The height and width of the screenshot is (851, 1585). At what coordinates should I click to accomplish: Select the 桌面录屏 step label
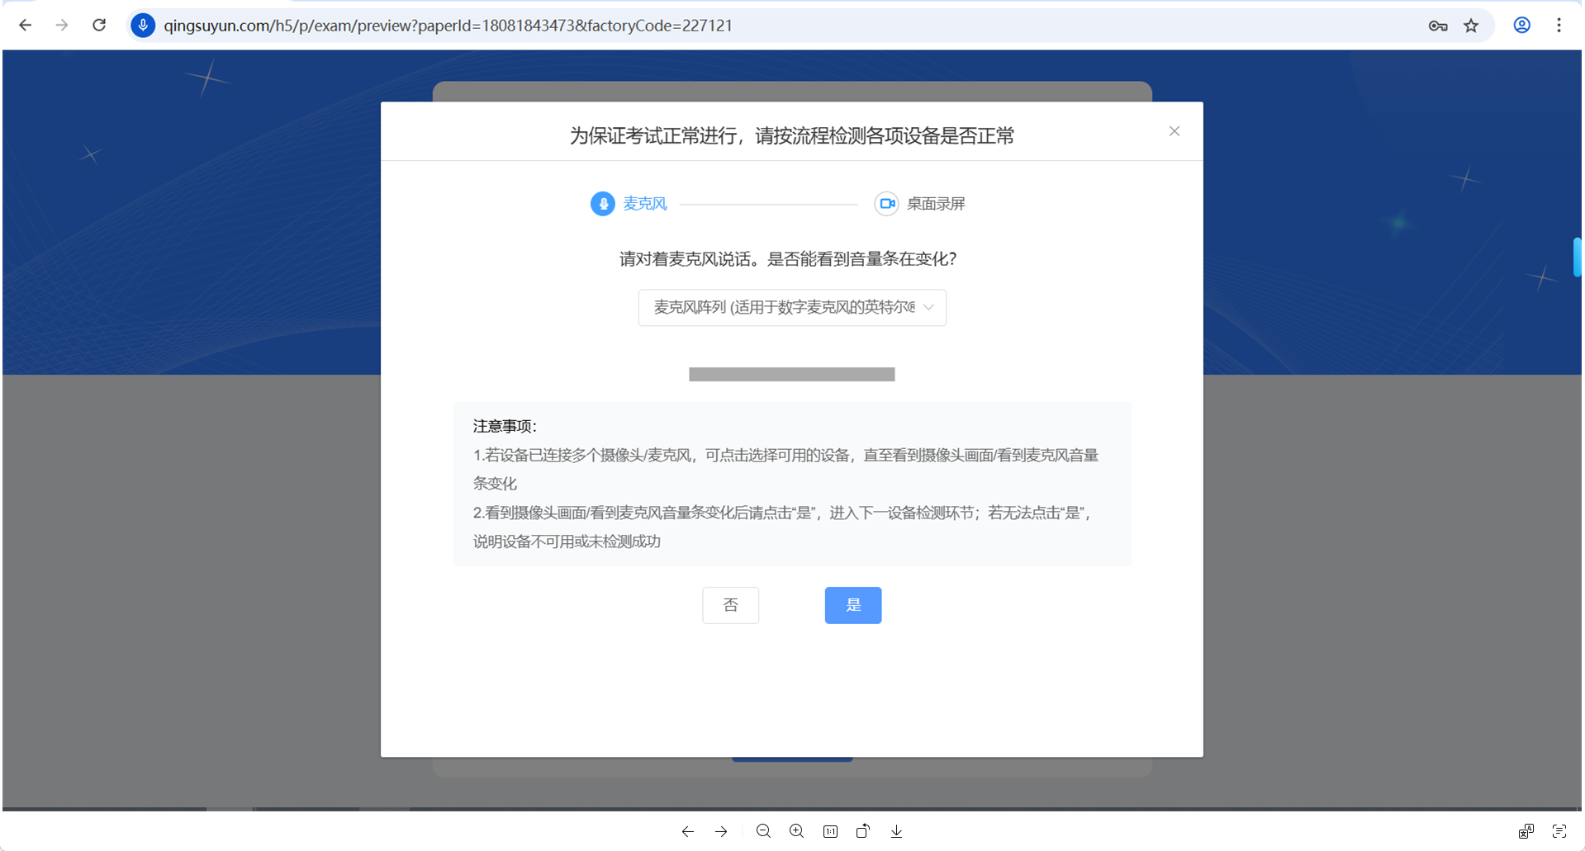[935, 204]
